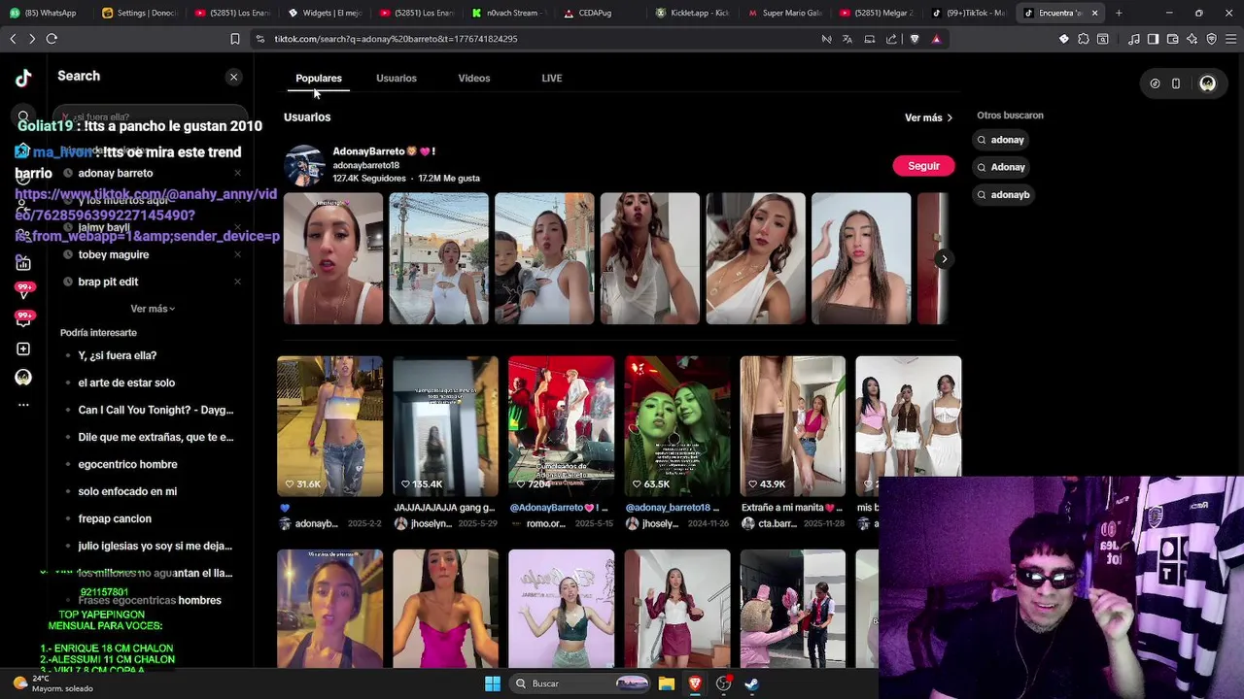Image resolution: width=1244 pixels, height=699 pixels.
Task: Switch to the Usuarios tab
Action: tap(397, 78)
